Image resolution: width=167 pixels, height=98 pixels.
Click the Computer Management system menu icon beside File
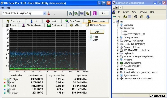[x=114, y=12]
